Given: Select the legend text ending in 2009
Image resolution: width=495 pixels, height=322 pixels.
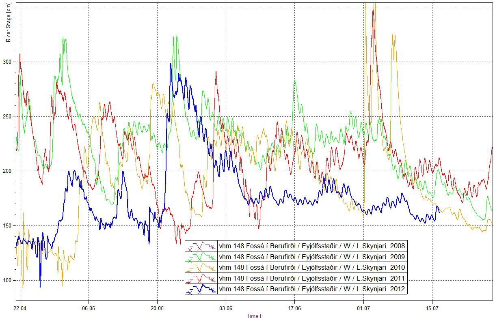Looking at the screenshot, I should coord(311,257).
